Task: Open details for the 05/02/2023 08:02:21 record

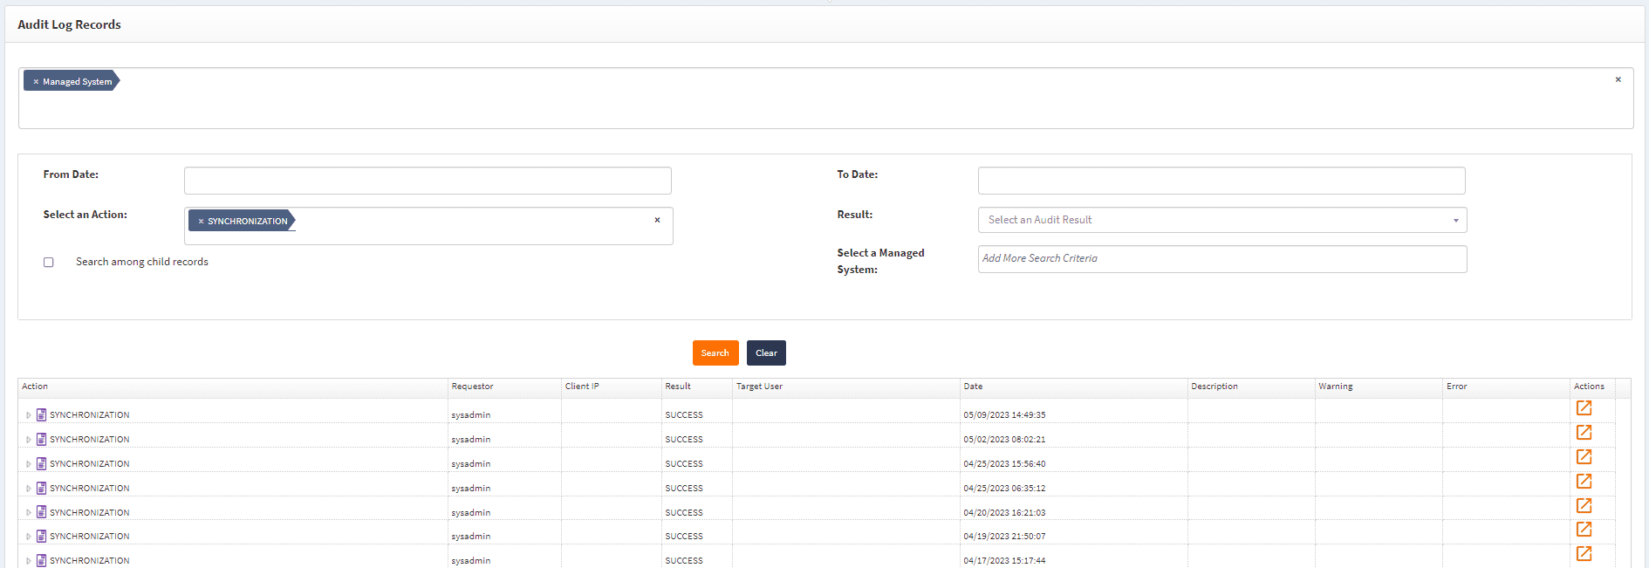Action: (1584, 433)
